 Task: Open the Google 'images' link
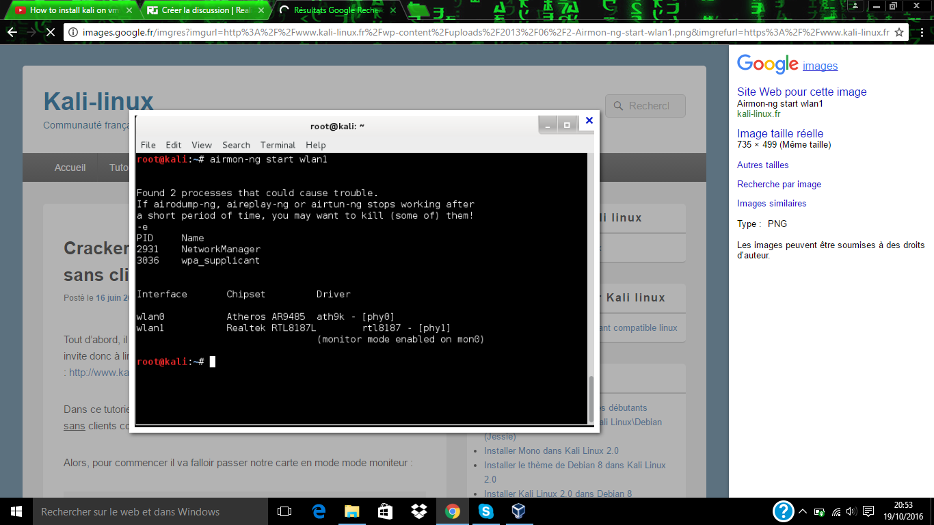pos(820,66)
